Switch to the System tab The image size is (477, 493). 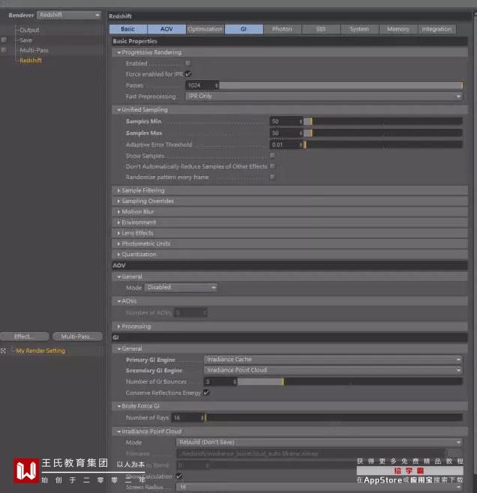359,29
